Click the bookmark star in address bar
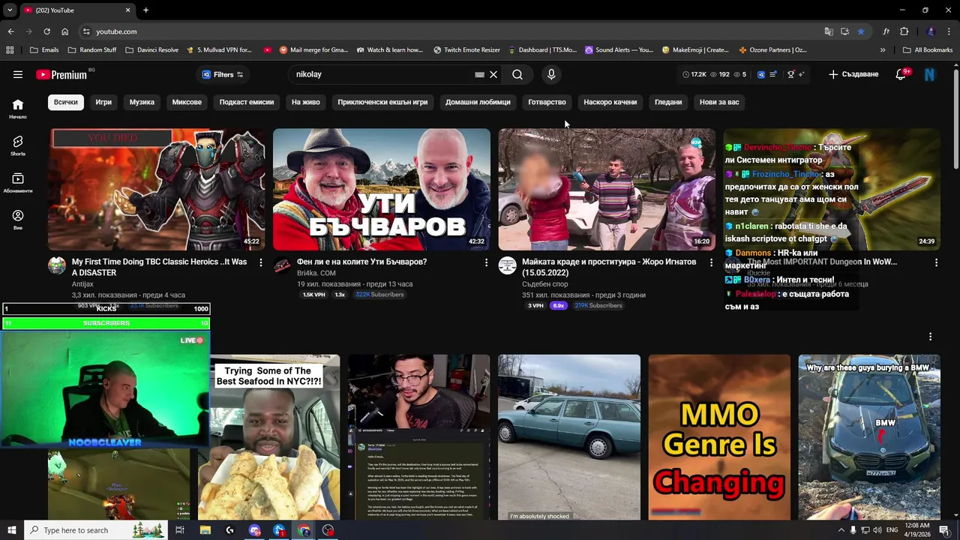This screenshot has height=540, width=960. point(861,31)
